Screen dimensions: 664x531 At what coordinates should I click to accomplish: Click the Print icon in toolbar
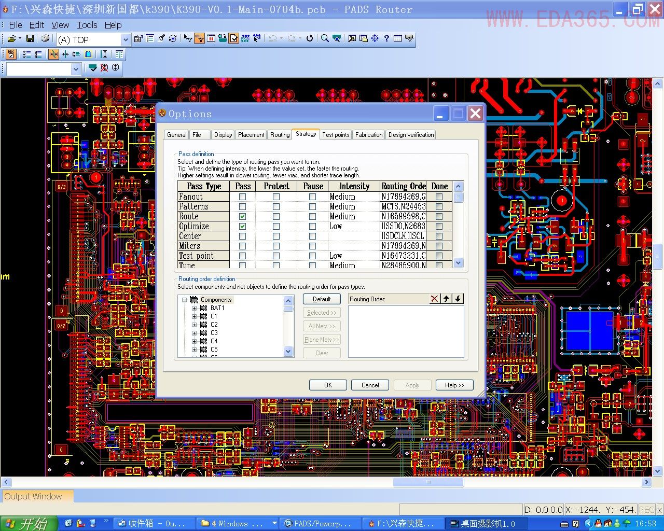coord(45,39)
